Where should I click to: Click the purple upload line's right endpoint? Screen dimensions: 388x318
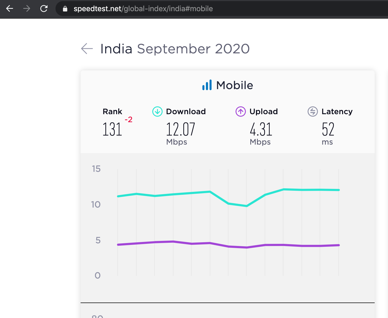[x=339, y=245]
